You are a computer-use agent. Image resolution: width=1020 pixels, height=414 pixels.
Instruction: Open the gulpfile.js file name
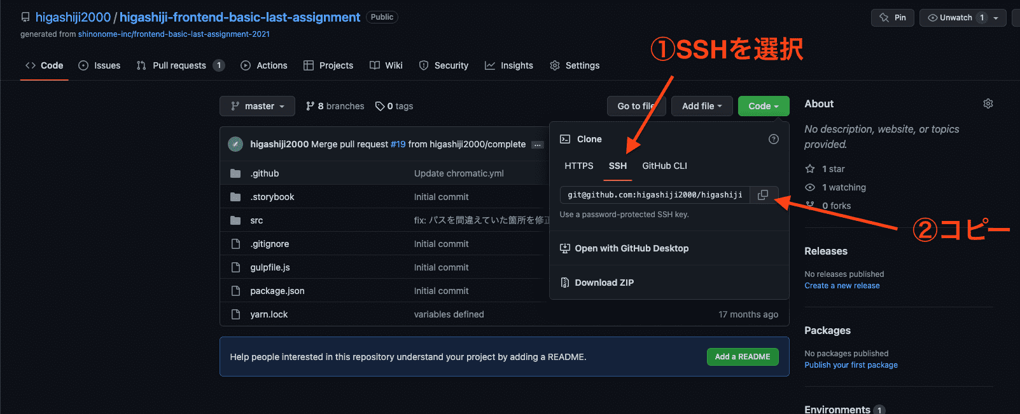click(x=270, y=267)
